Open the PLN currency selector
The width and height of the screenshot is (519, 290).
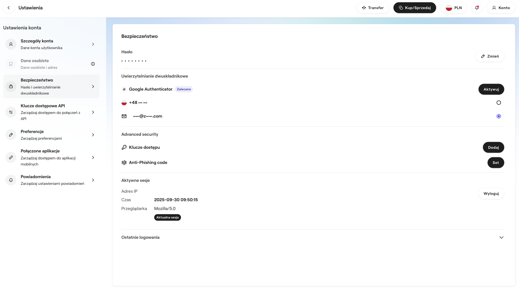click(x=454, y=8)
